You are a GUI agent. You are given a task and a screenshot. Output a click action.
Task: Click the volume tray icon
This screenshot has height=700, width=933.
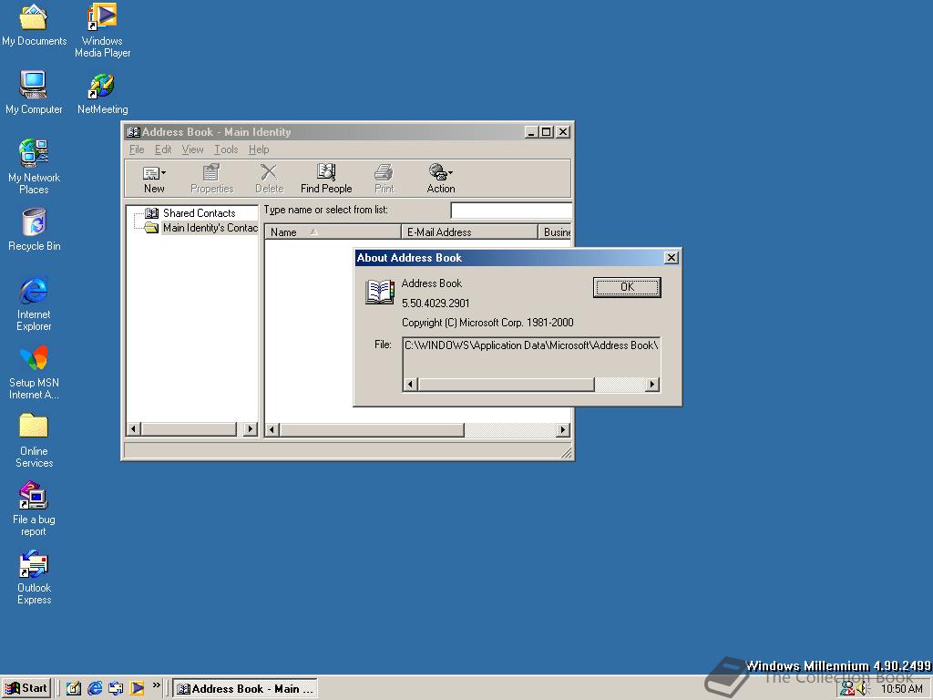(863, 689)
